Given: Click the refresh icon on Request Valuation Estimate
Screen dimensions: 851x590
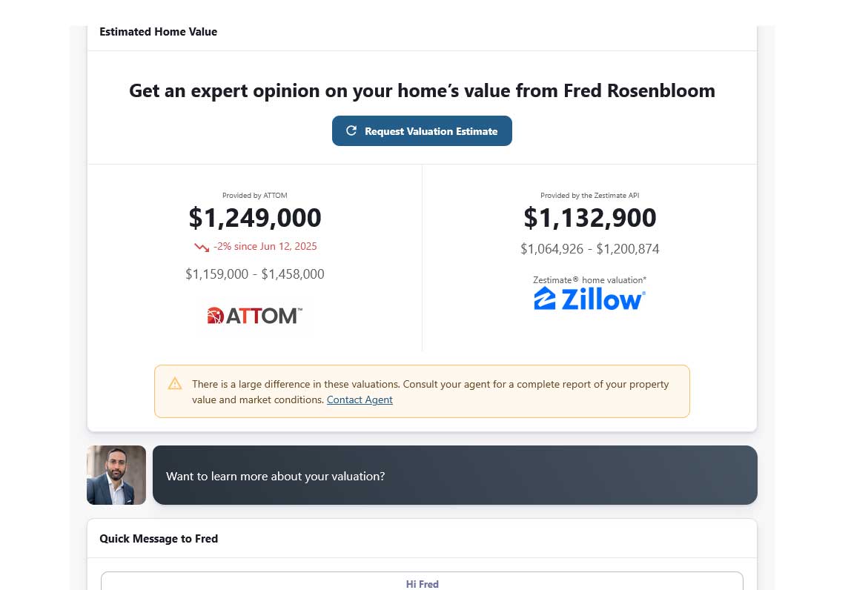Looking at the screenshot, I should (351, 130).
